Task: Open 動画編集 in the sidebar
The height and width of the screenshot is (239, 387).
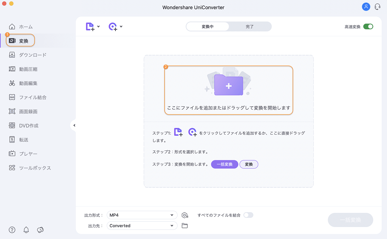Action: coord(28,83)
